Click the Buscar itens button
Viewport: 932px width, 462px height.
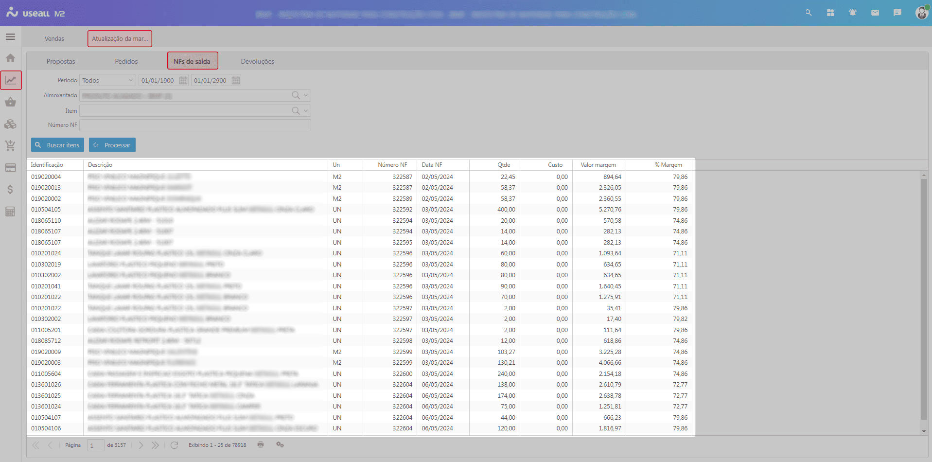(57, 145)
